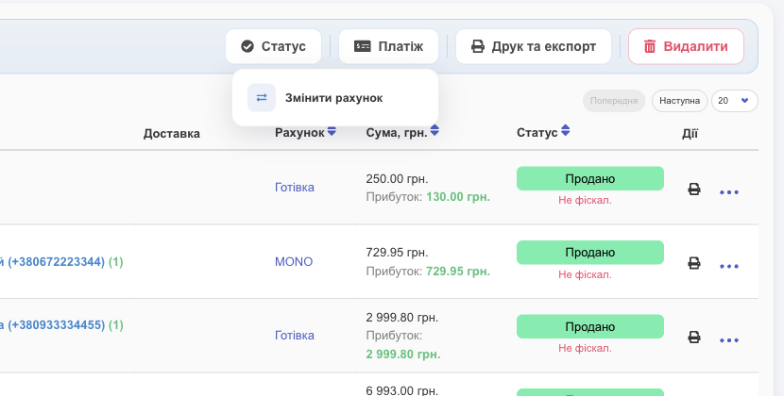Open Готівка account in 250.00 грн. row

(295, 188)
